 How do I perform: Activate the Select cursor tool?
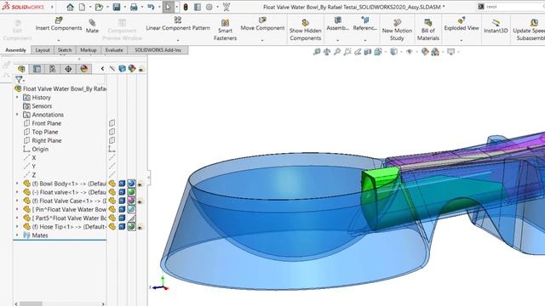169,7
